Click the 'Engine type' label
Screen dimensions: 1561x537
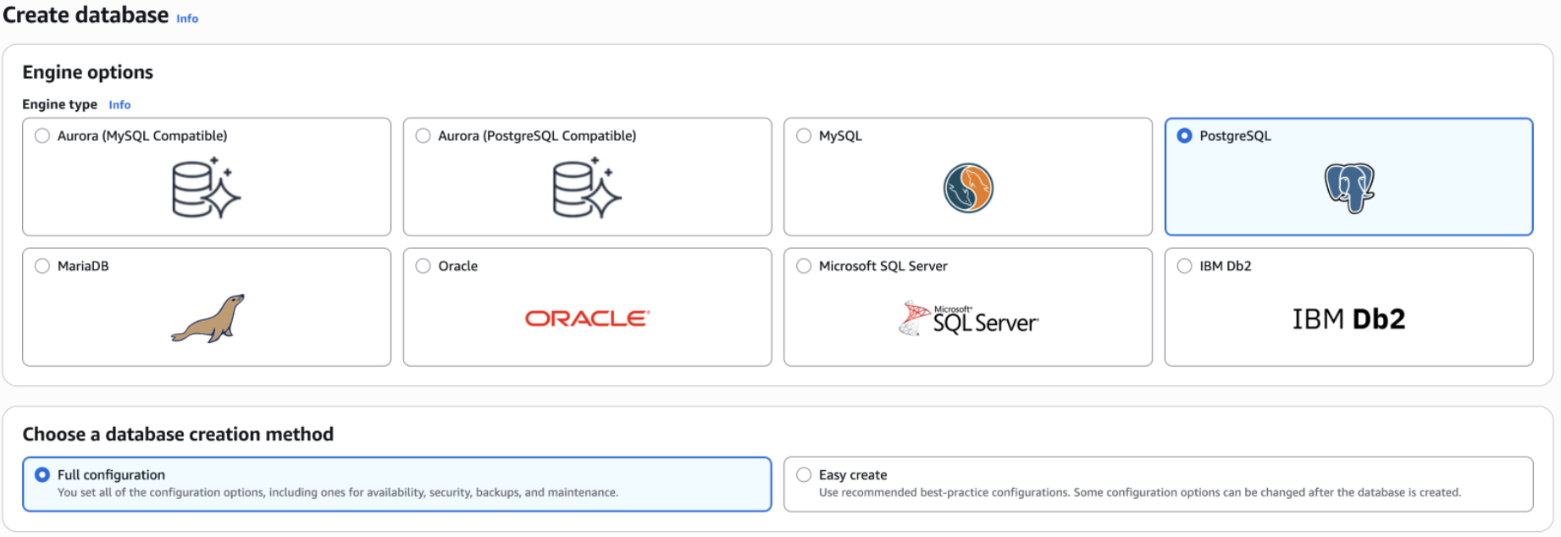[59, 104]
